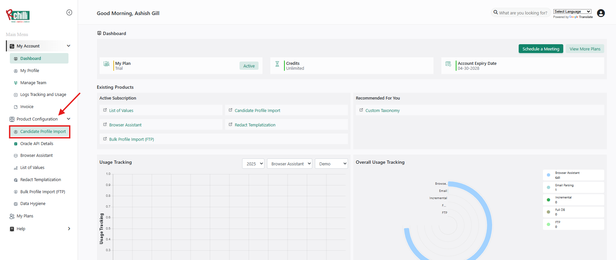
Task: Collapse sidebar using the arrow circle icon
Action: (69, 12)
